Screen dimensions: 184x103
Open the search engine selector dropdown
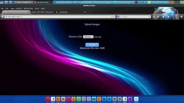pos(119,17)
